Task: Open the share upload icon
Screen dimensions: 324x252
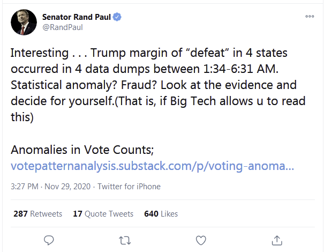Action: 277,240
